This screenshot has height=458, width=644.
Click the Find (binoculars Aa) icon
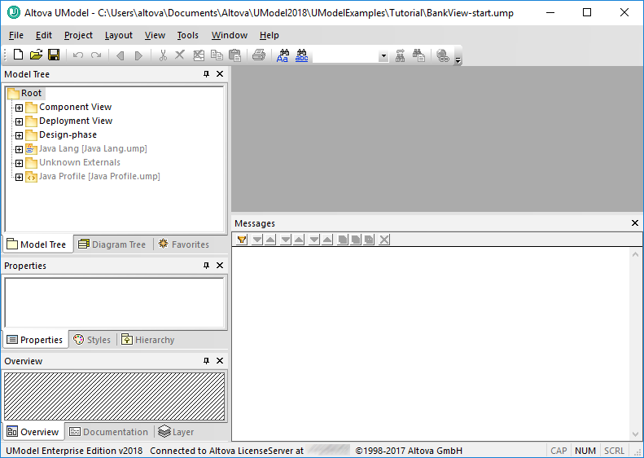pos(283,55)
